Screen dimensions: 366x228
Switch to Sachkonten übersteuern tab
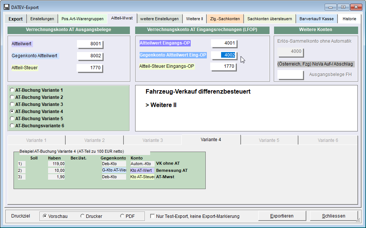[270, 19]
